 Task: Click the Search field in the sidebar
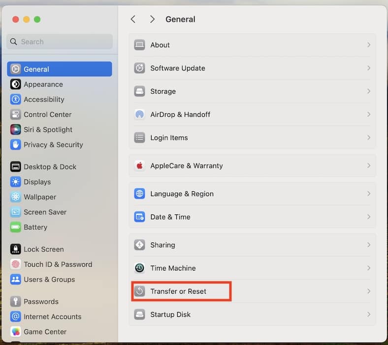pos(60,42)
